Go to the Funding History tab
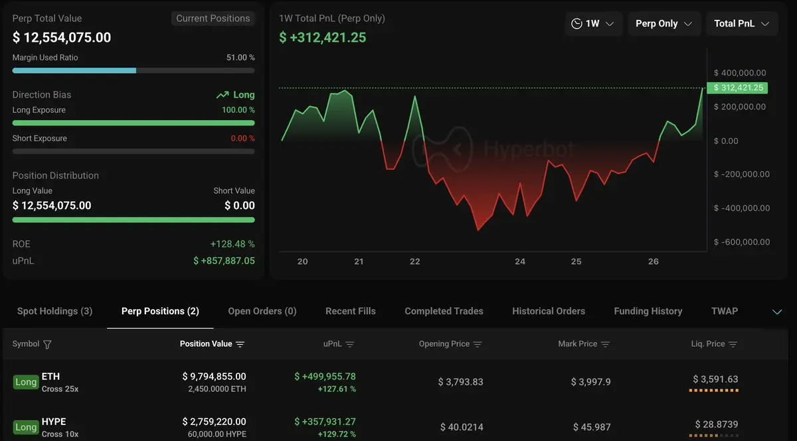 coord(648,311)
